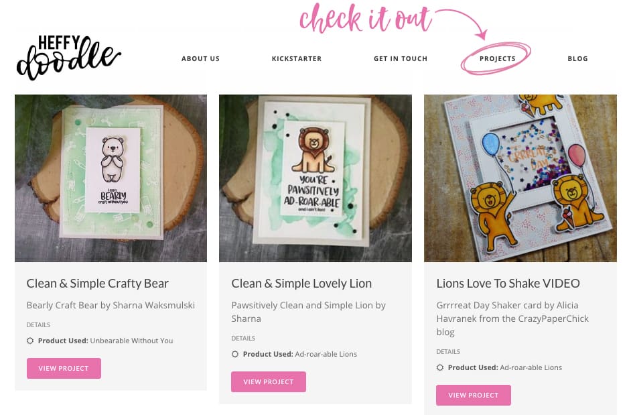The width and height of the screenshot is (631, 415).
Task: Click the pink check it out text
Action: coord(365,19)
